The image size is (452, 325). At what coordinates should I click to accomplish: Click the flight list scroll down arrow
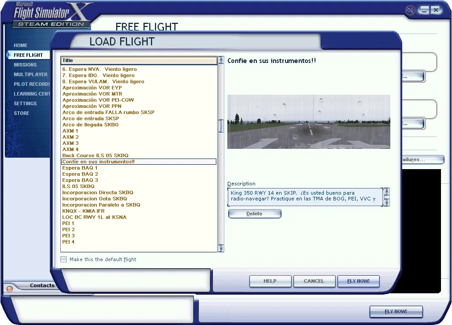click(221, 249)
